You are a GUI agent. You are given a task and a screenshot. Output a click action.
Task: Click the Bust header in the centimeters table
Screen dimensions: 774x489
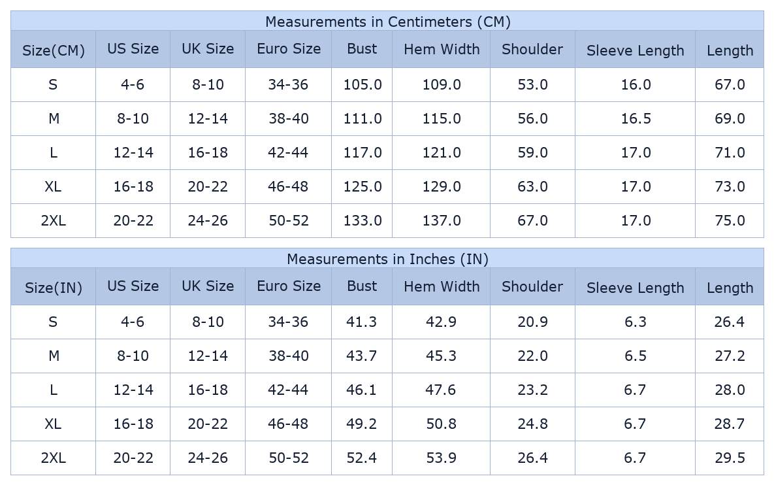tap(362, 49)
